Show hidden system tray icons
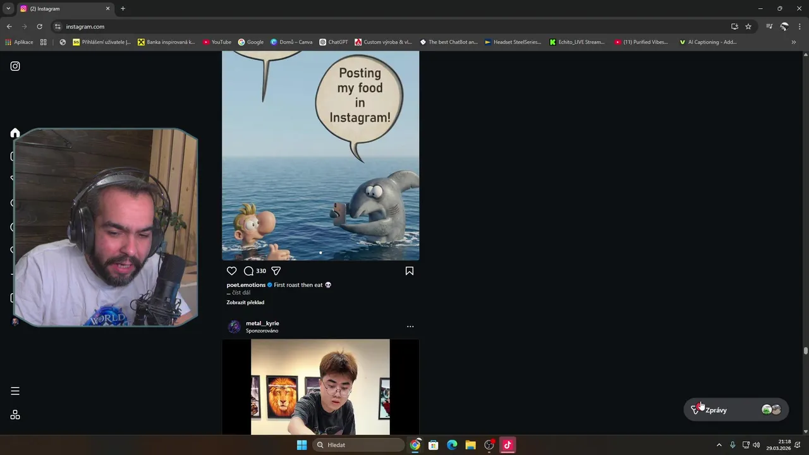 719,445
